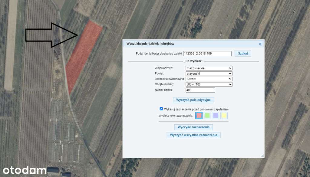The width and height of the screenshot is (310, 177).
Task: Open the Województwo dropdown
Action: click(x=209, y=68)
